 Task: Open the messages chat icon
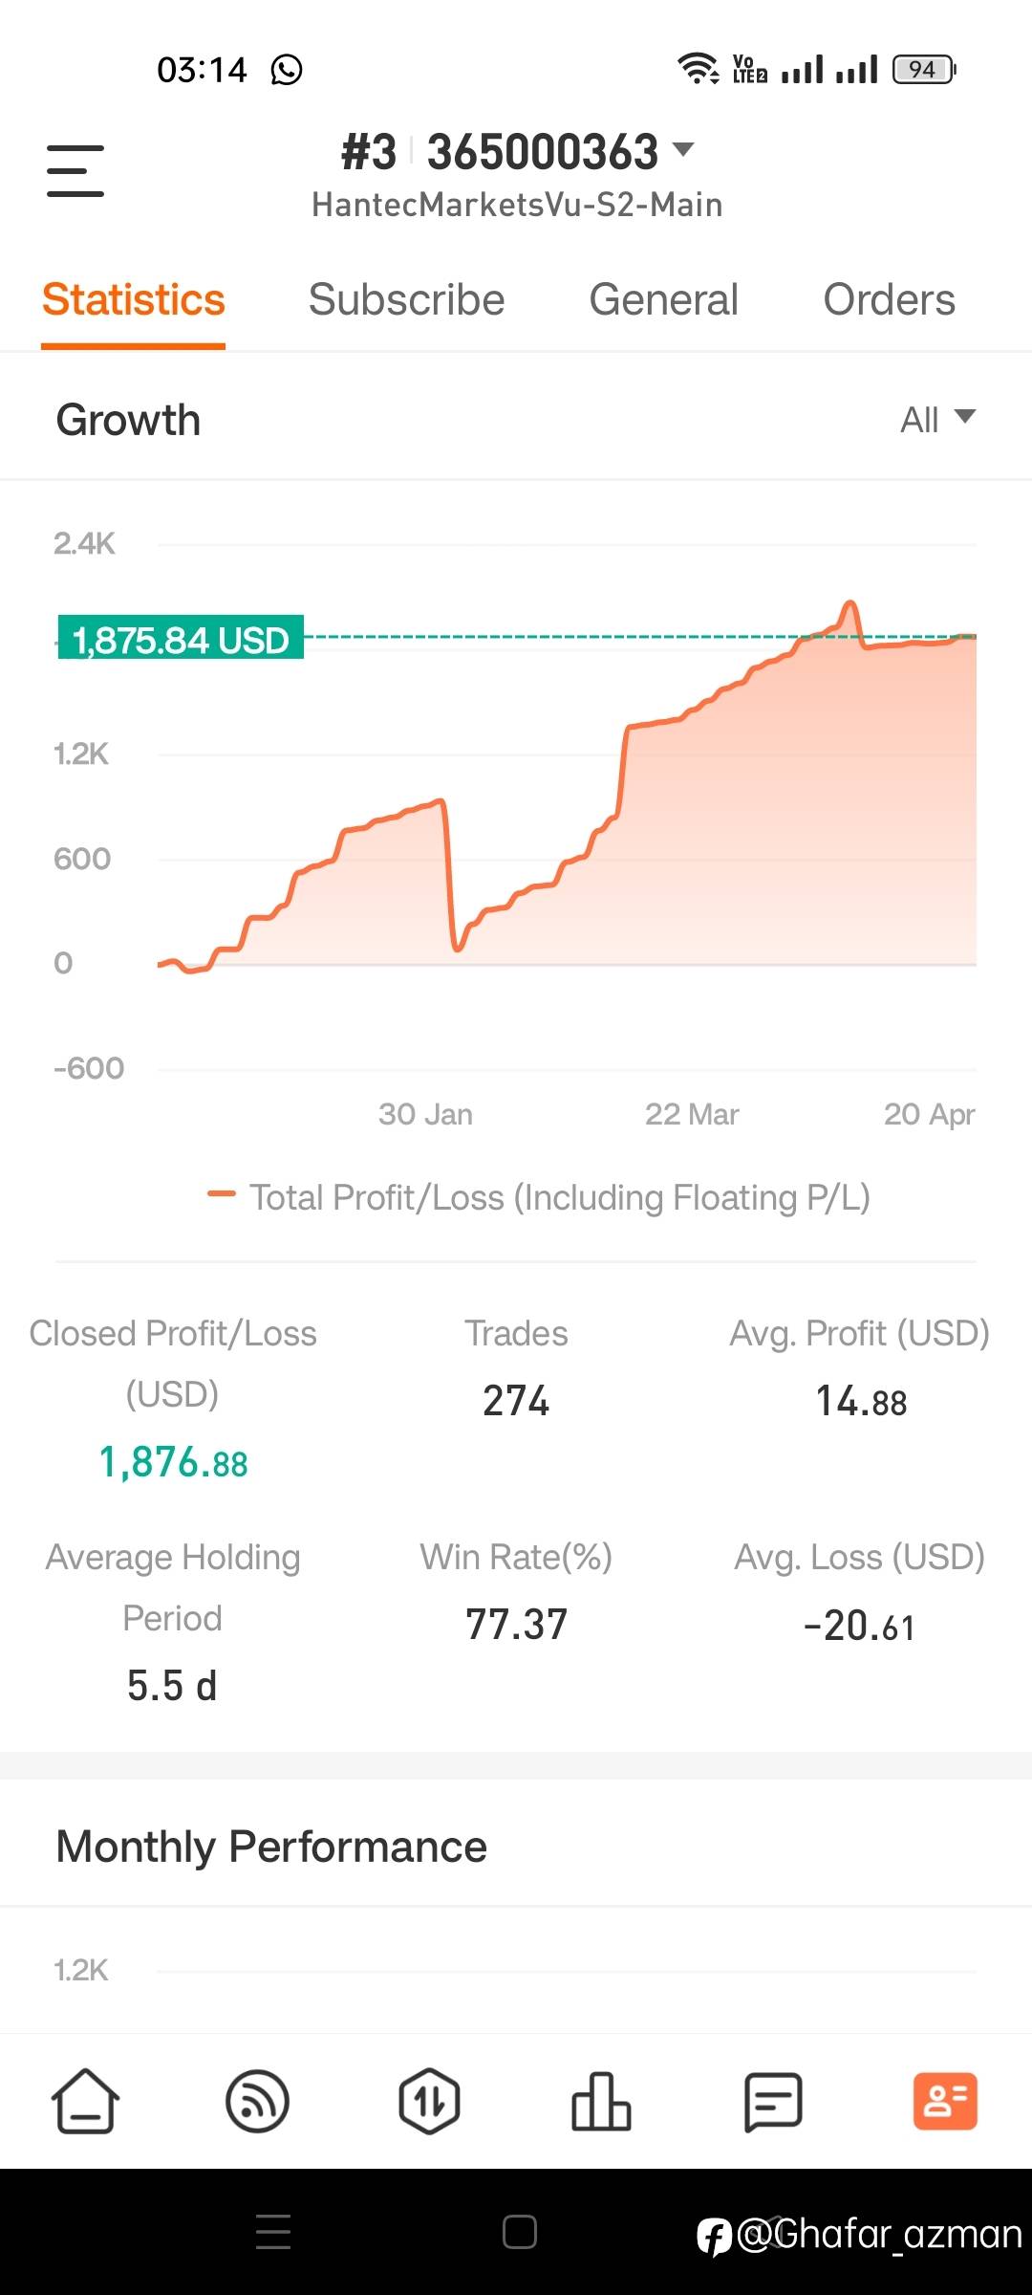pos(773,2101)
